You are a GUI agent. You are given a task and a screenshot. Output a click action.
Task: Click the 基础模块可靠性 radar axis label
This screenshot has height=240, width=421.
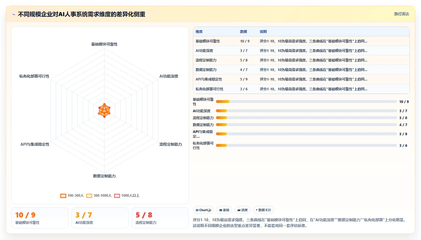click(x=104, y=44)
